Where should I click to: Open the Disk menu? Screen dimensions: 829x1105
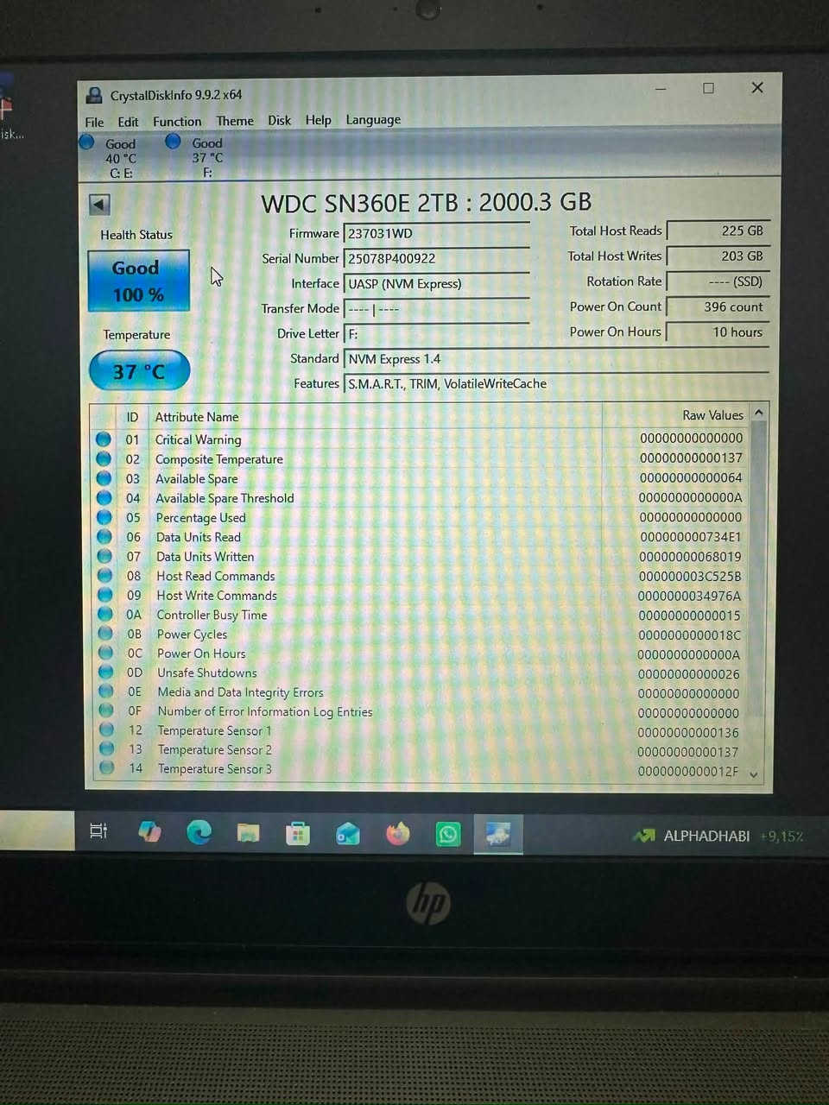click(279, 121)
